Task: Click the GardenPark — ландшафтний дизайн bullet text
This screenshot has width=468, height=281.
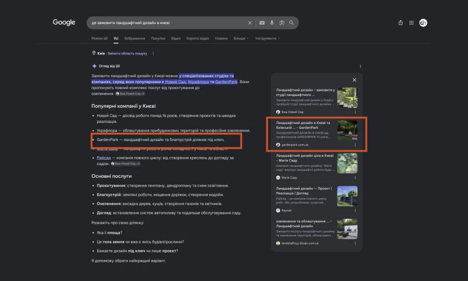Action: pos(160,139)
